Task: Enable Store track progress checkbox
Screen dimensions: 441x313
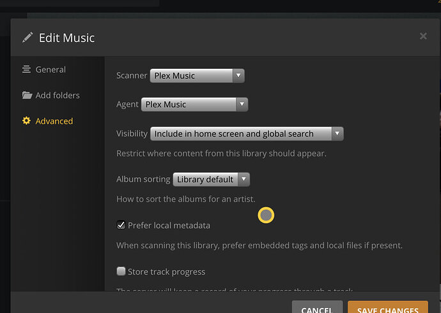Action: coord(121,272)
